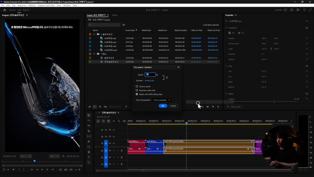Viewport: 314px width, 177px height.
Task: Select the Hand tool
Action: coord(89,152)
